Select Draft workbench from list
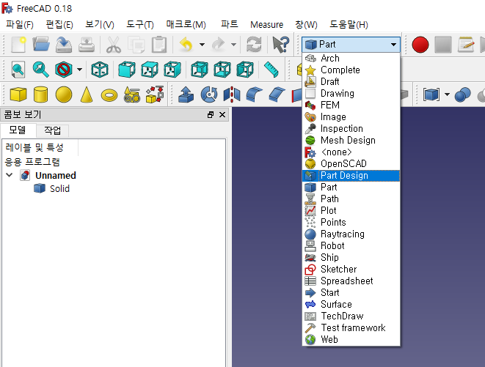 351,81
